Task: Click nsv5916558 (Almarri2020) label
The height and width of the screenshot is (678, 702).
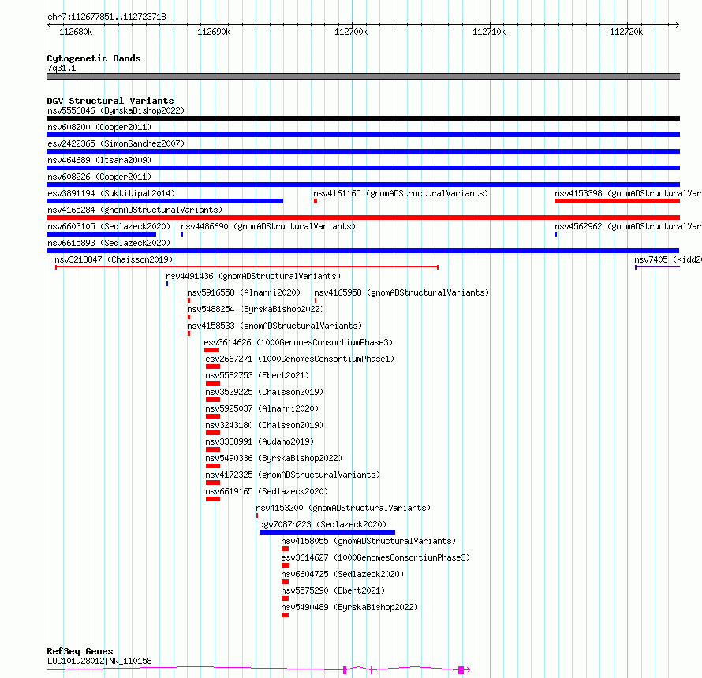Action: point(244,292)
